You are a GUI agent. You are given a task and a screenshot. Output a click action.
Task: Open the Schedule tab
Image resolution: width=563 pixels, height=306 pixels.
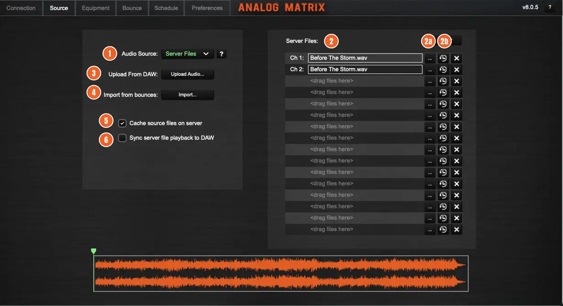[x=166, y=8]
